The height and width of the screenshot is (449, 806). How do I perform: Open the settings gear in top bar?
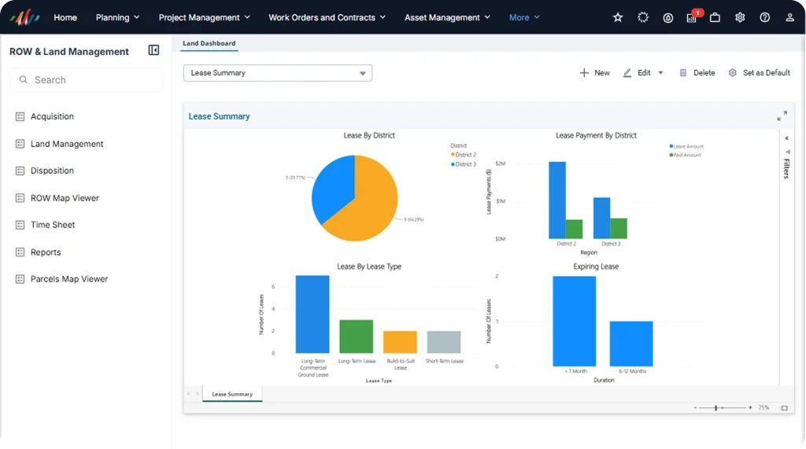[740, 17]
